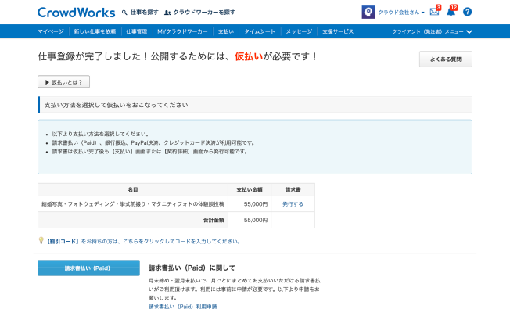Image resolution: width=510 pixels, height=313 pixels.
Task: Open the 請求書払い（Paid）利用申請 link
Action: pos(183,307)
